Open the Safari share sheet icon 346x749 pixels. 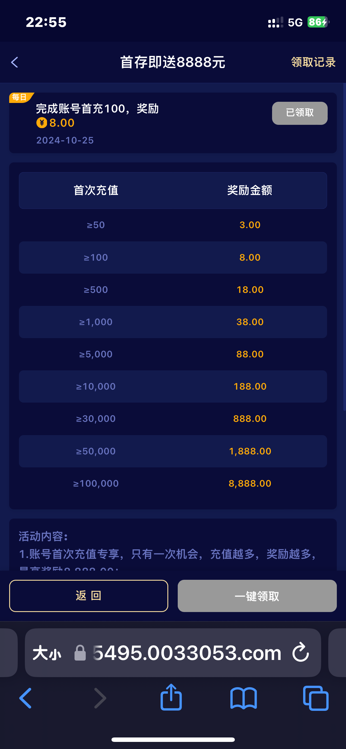tap(171, 698)
